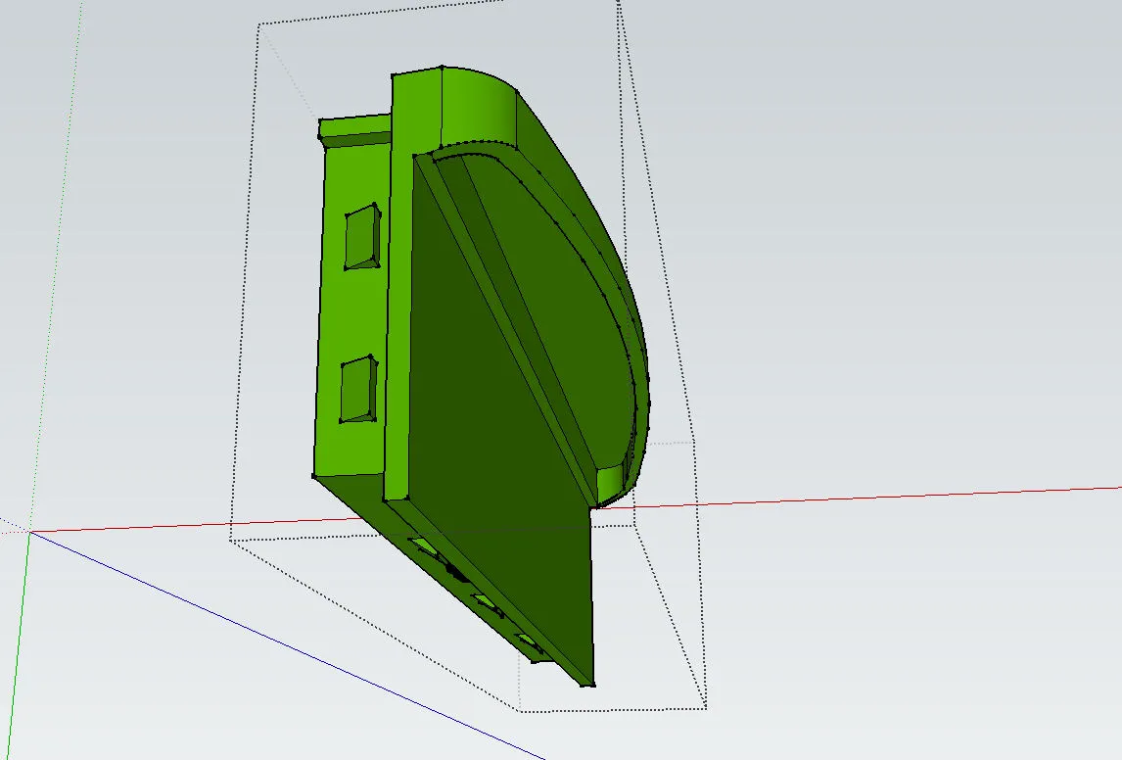Select the small ledge at model's top-left
The width and height of the screenshot is (1122, 760).
(355, 130)
